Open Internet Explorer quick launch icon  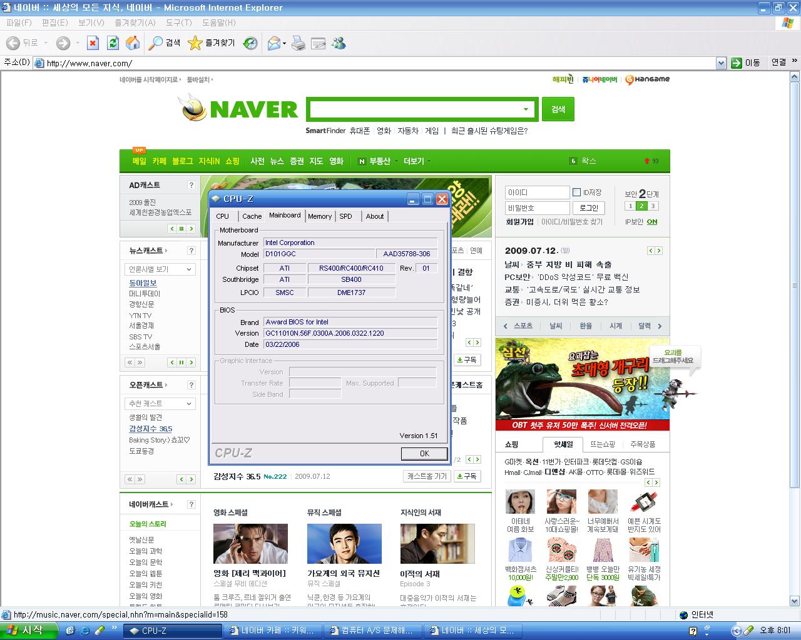pyautogui.click(x=84, y=631)
